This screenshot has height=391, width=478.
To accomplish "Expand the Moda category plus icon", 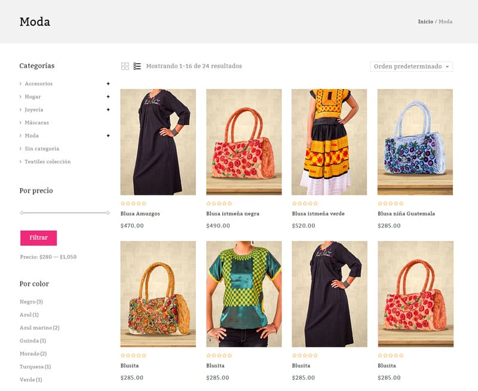I will coord(108,136).
